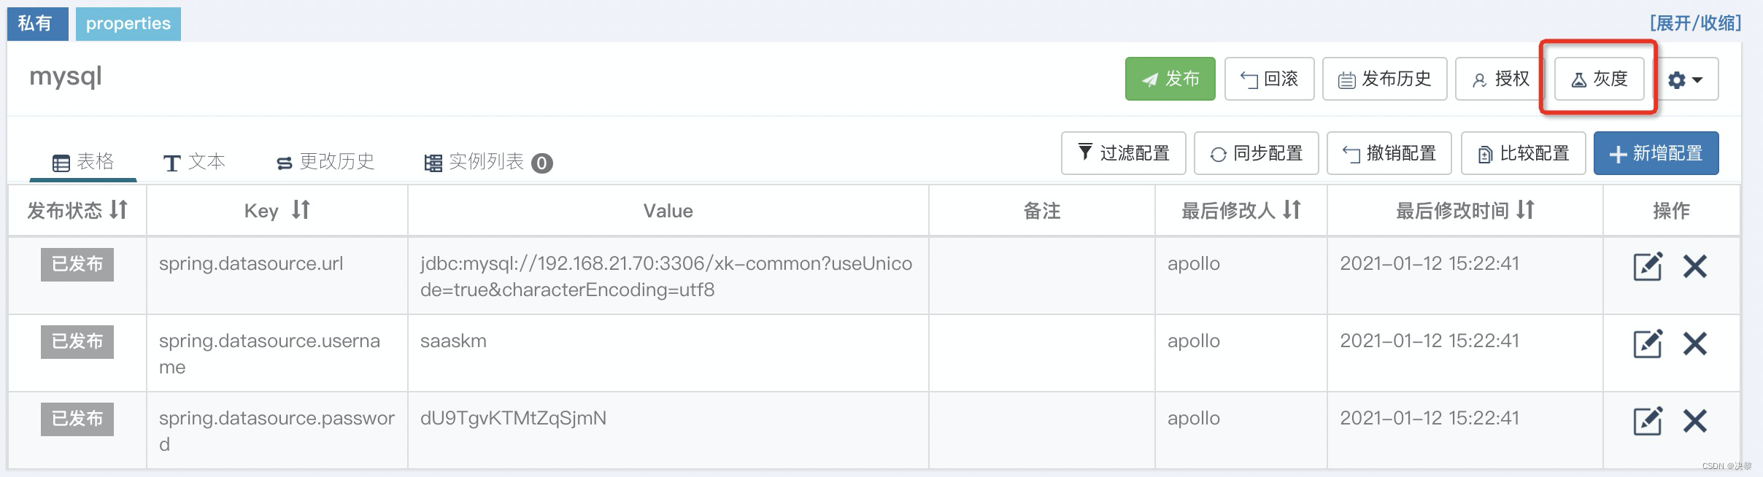Open the 过滤配置 filter button
The height and width of the screenshot is (477, 1763).
[1123, 153]
